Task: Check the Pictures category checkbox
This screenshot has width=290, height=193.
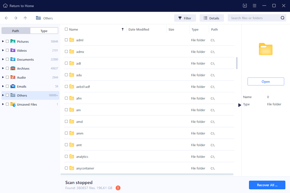Action: pyautogui.click(x=7, y=42)
